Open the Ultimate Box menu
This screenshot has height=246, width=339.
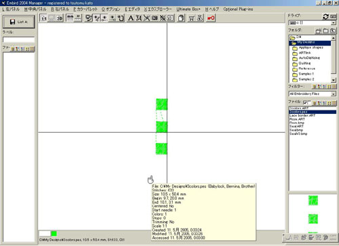[188, 9]
